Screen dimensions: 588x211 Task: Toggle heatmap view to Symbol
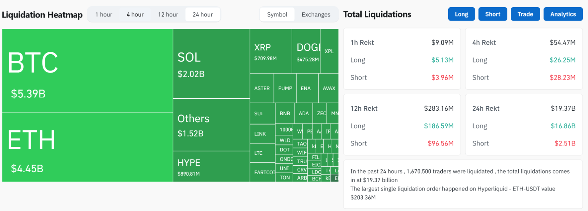point(277,14)
